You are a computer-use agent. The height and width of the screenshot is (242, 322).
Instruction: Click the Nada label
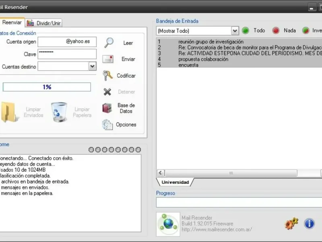tap(290, 31)
